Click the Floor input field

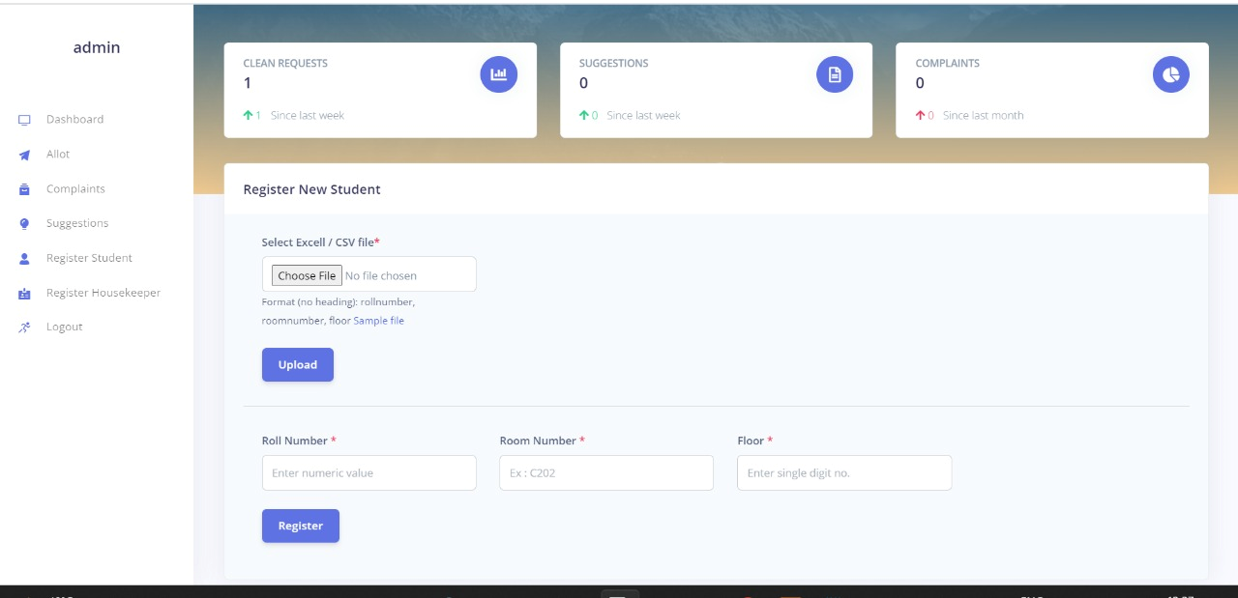pos(844,473)
